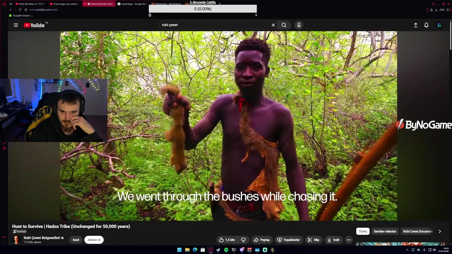
Task: Open Microsoft Edge from taskbar
Action: coord(195,250)
